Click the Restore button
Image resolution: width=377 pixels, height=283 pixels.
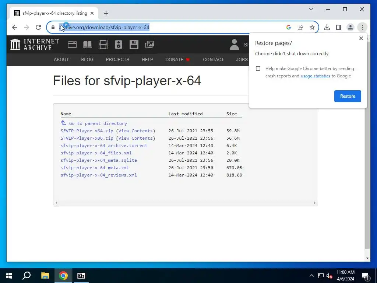348,96
